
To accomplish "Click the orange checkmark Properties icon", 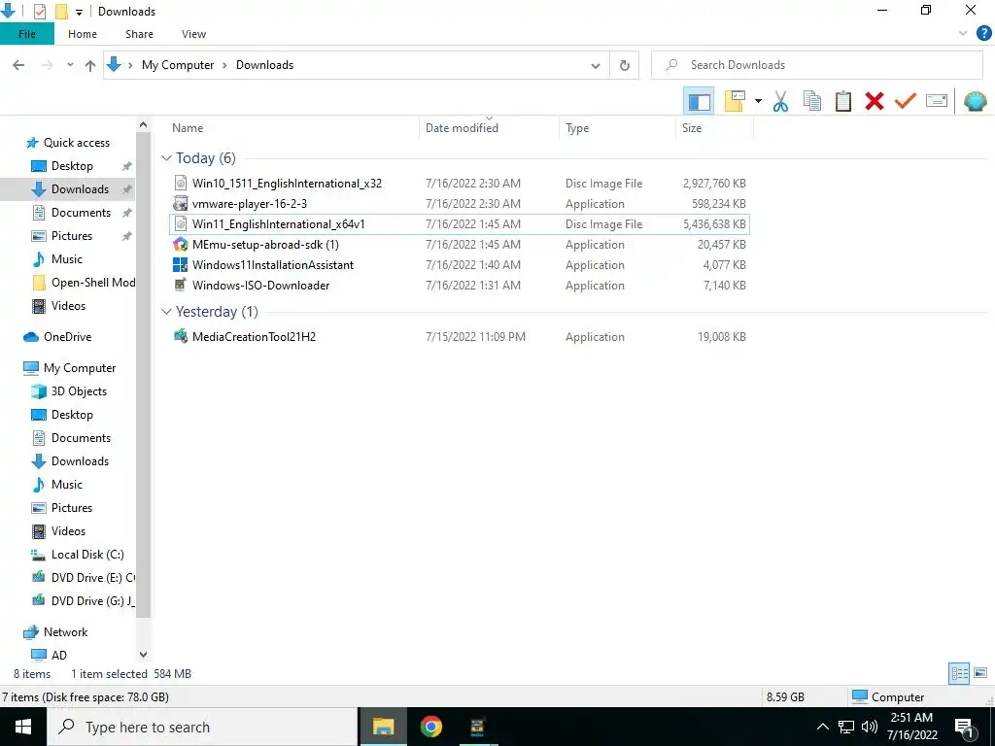I will coord(906,101).
